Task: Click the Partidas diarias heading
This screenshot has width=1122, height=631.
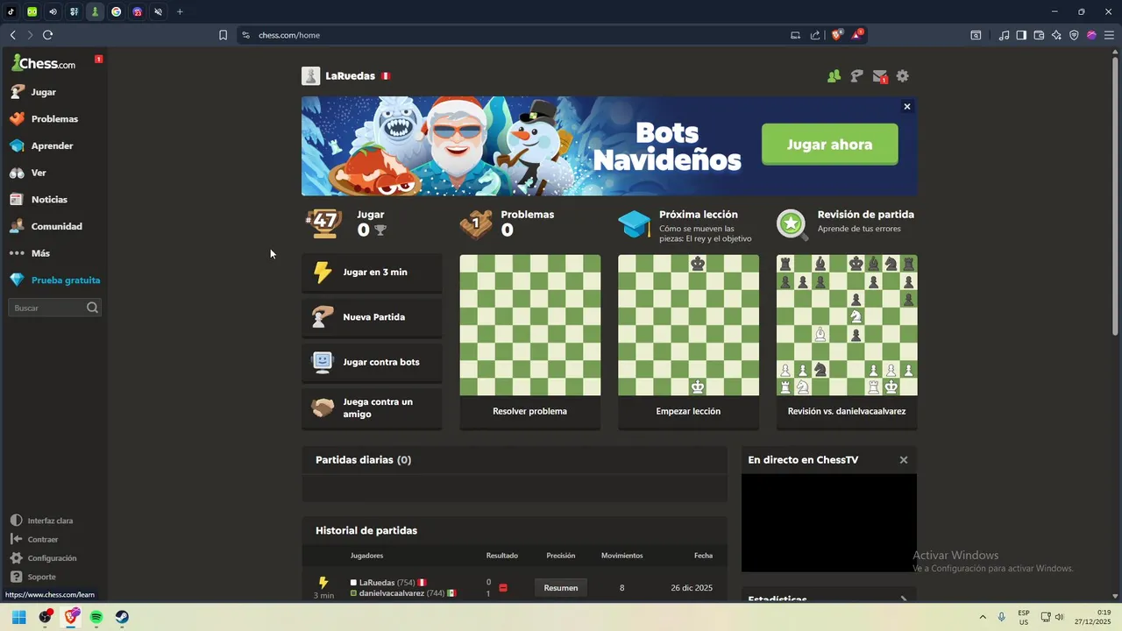Action: tap(363, 460)
